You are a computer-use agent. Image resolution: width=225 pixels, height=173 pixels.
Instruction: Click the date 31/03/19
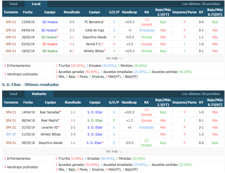[x=28, y=127]
